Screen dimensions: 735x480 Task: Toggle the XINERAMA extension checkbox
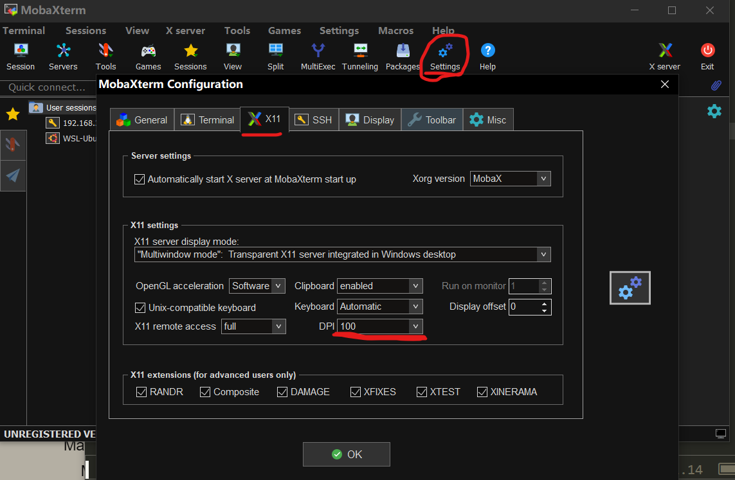[x=482, y=392]
